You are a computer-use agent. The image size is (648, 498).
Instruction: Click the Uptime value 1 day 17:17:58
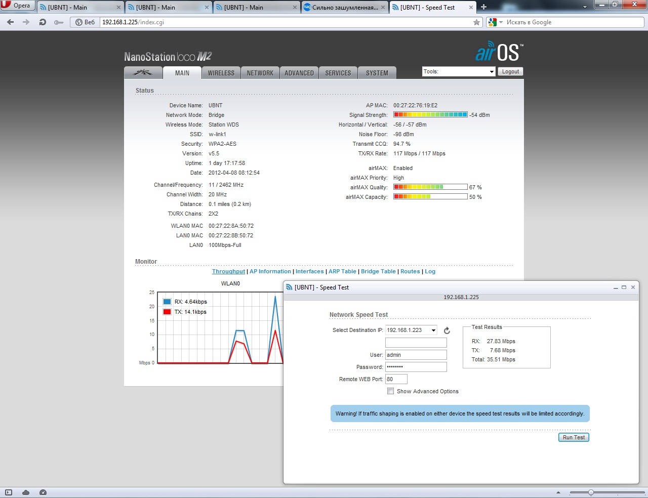click(227, 163)
